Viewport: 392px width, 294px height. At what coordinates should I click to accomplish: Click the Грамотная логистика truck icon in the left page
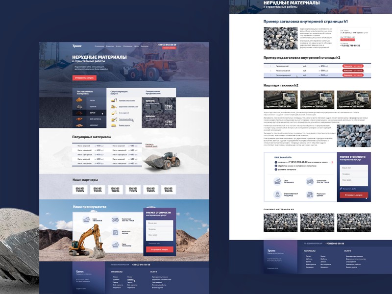coord(115,220)
